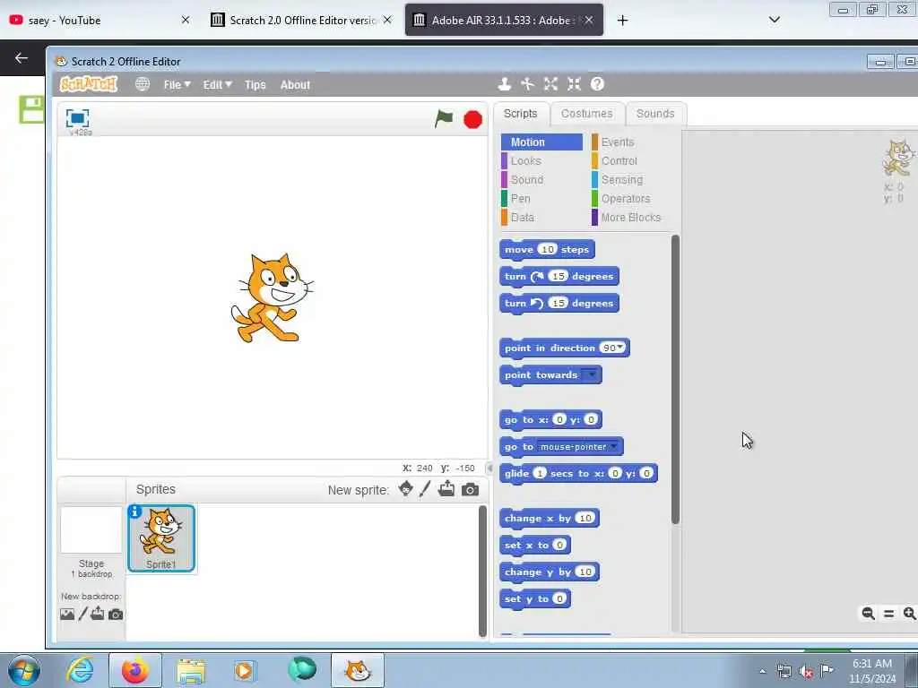Switch to the Sounds tab
Screen dimensions: 918x688
(x=655, y=114)
